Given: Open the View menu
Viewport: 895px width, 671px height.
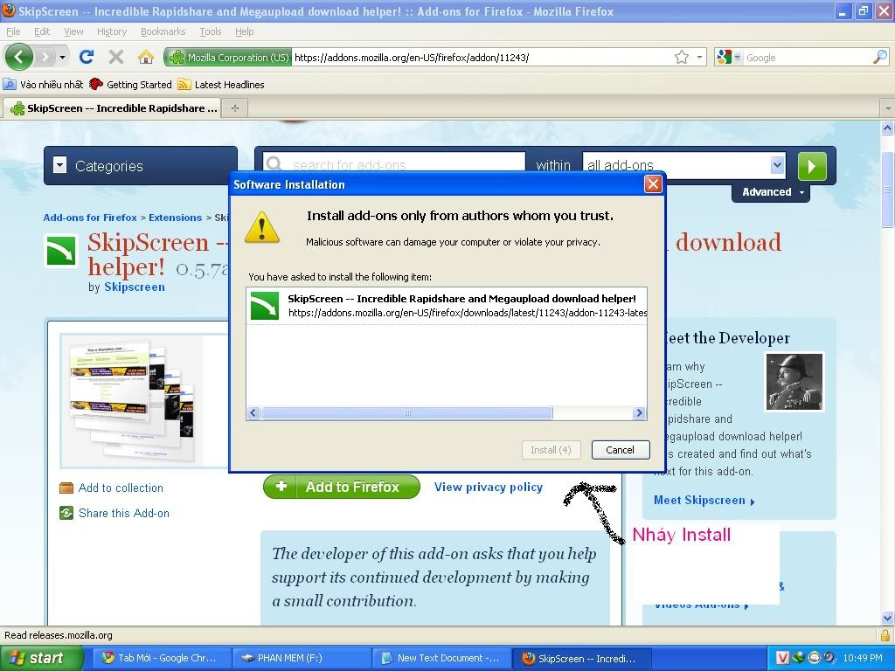Looking at the screenshot, I should [73, 31].
